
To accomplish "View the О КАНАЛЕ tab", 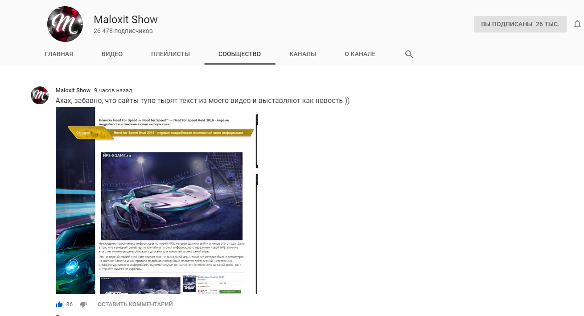I will pos(360,54).
